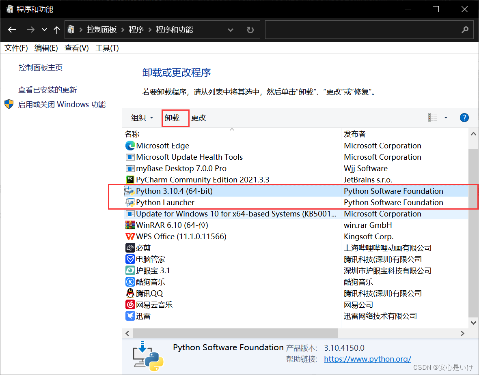Click the Python 3.10.4 (64-bit) icon
479x375 pixels.
click(x=130, y=191)
